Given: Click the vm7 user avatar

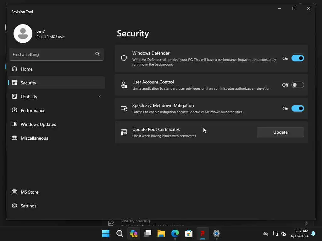Looking at the screenshot, I should [23, 34].
